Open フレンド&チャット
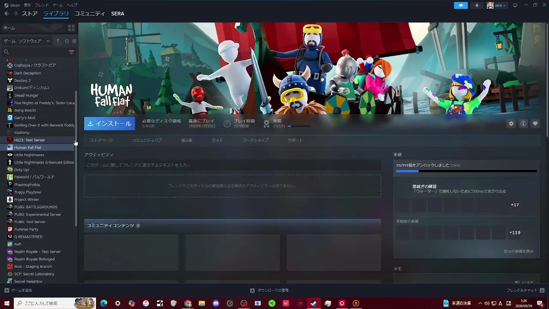 pos(525,291)
